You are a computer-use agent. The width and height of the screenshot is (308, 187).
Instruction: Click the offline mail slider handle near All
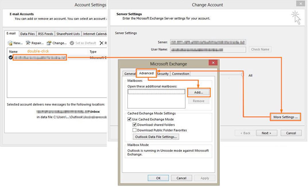coord(243,75)
